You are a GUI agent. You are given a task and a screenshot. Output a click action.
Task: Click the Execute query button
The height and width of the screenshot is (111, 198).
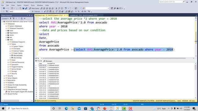point(36,11)
